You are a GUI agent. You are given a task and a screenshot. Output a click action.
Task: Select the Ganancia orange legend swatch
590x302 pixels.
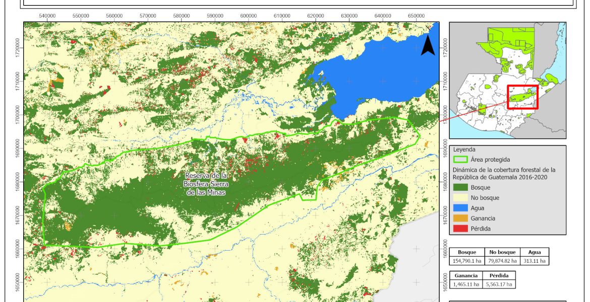coord(460,218)
